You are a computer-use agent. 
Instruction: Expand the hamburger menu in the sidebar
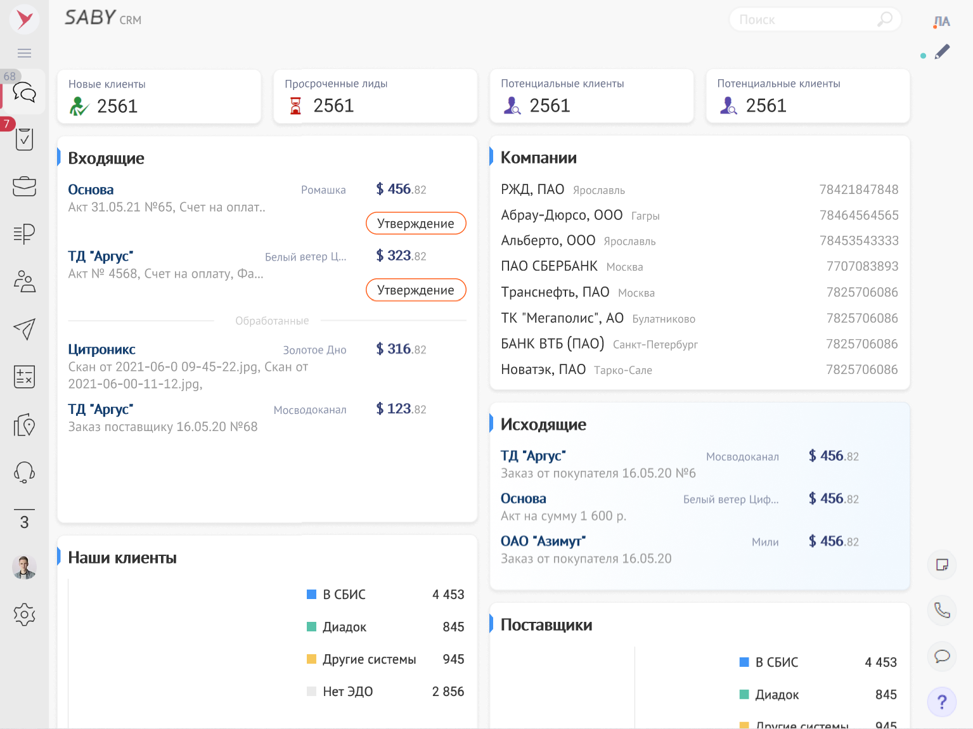click(x=24, y=53)
